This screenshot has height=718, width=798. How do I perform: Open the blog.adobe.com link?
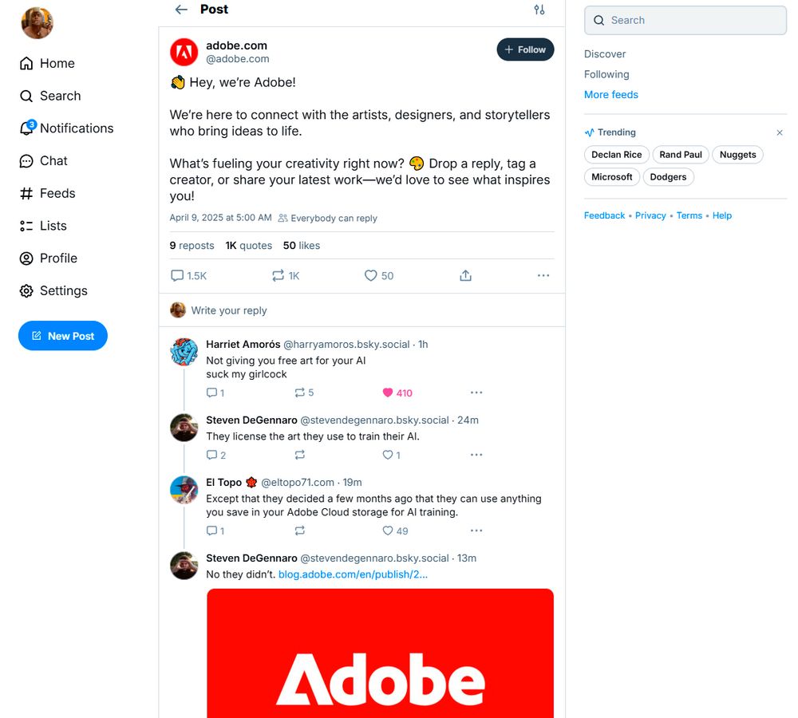tap(352, 574)
